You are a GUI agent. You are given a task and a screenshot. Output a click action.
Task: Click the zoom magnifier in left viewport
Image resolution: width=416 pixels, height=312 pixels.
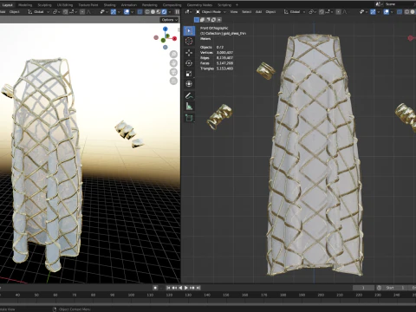(173, 54)
